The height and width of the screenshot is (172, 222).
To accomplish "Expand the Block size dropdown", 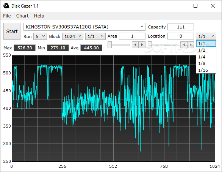I will click(x=73, y=36).
